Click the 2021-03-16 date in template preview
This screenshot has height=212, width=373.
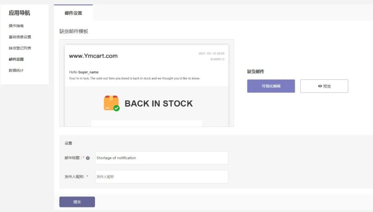click(211, 54)
